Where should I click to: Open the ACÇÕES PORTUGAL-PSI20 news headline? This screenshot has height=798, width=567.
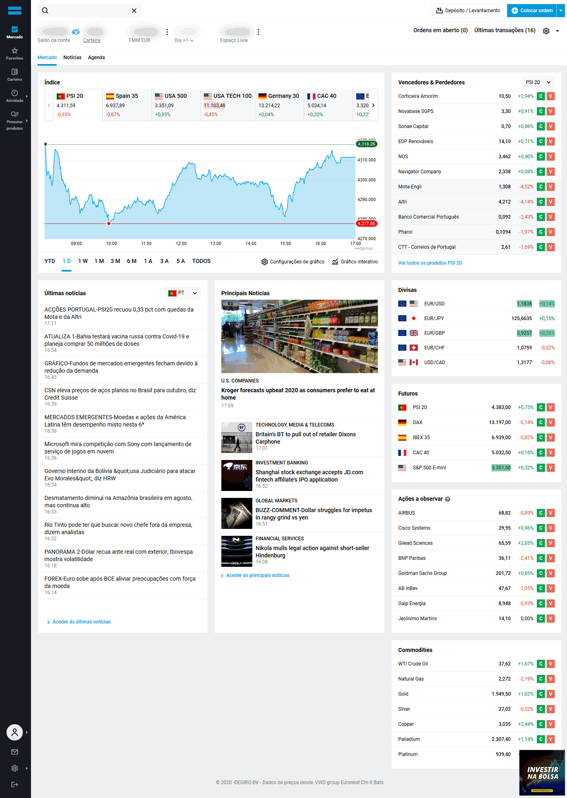pos(119,313)
